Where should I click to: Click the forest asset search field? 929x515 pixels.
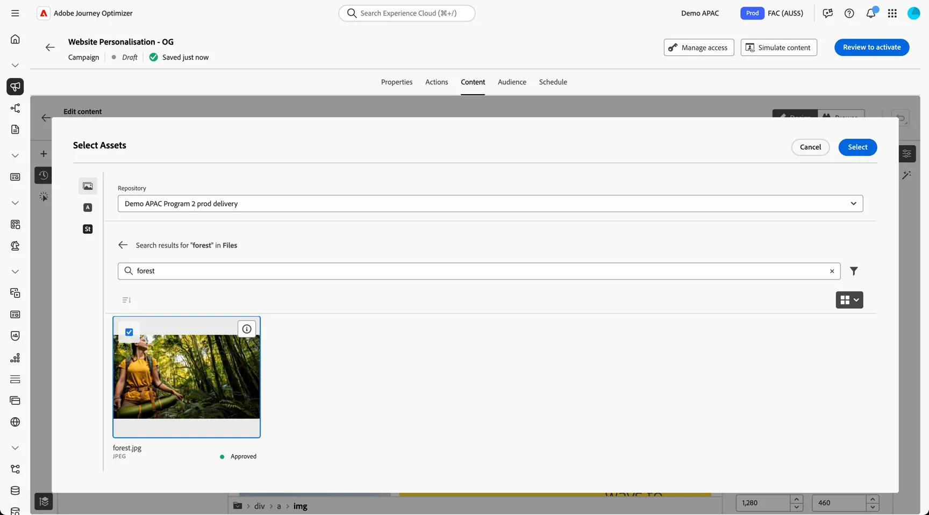tap(478, 271)
